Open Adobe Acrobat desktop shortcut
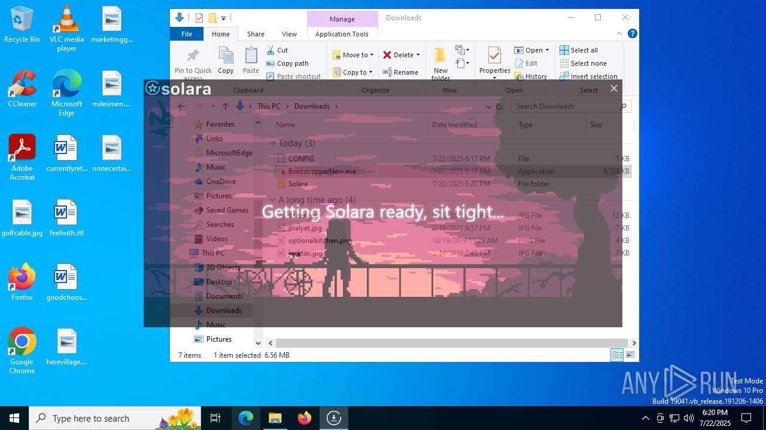Image resolution: width=766 pixels, height=430 pixels. pos(22,158)
